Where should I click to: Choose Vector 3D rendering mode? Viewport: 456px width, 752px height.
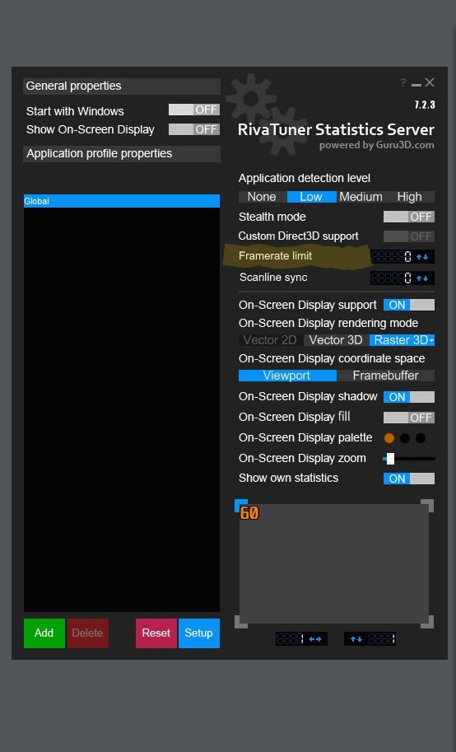pyautogui.click(x=336, y=340)
